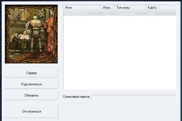Image resolution: width=182 pixels, height=121 pixels.
Task: Click the divider between Имя and Игро... columns
Action: click(x=101, y=8)
